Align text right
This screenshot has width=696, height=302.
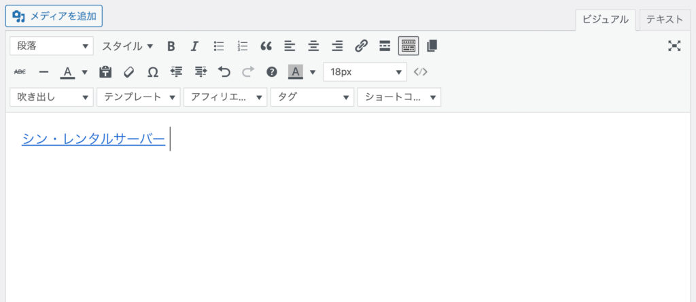pyautogui.click(x=337, y=46)
